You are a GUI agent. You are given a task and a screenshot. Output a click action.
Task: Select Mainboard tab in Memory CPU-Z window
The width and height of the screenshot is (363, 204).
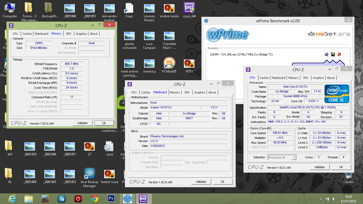(x=41, y=34)
